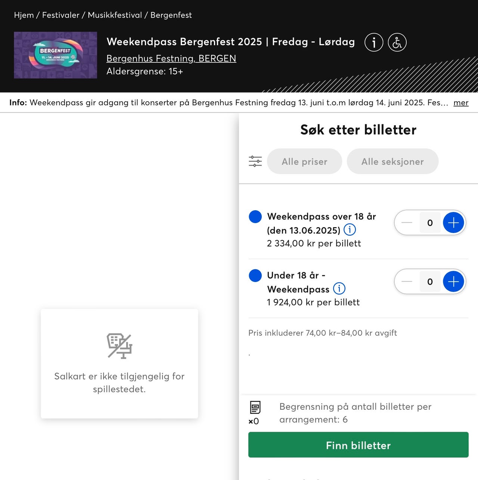
Task: Open the accessibility wheelchair icon
Action: tap(397, 42)
